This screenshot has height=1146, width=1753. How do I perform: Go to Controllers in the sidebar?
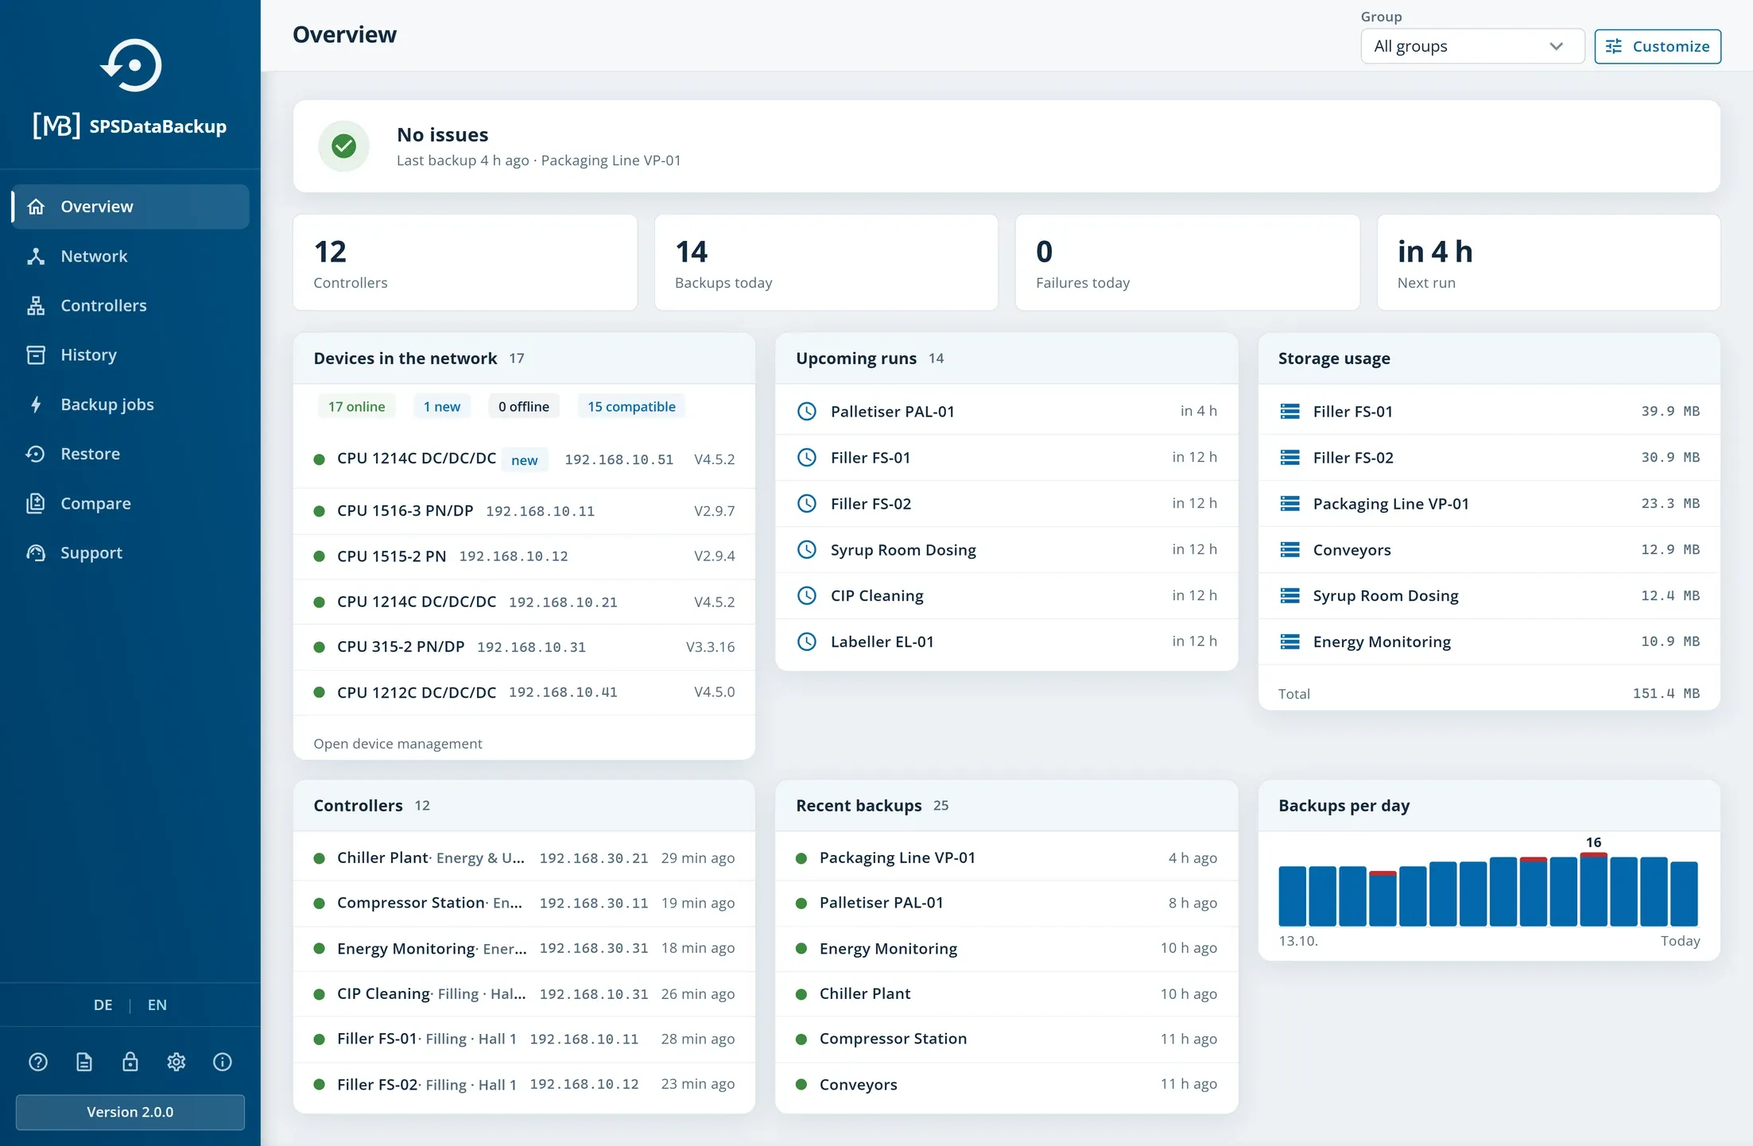pos(130,305)
